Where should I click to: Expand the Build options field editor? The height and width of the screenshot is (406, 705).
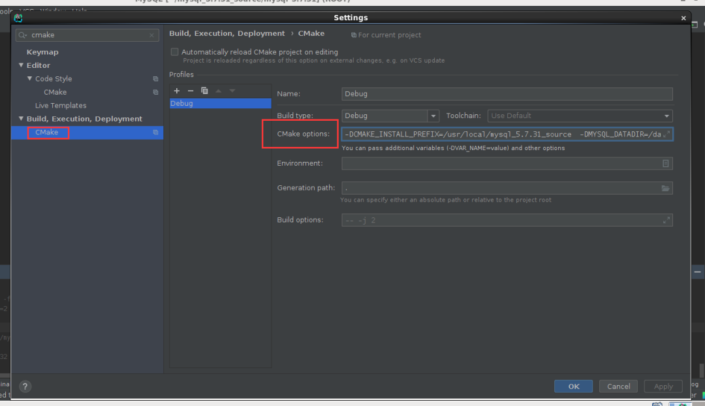666,220
